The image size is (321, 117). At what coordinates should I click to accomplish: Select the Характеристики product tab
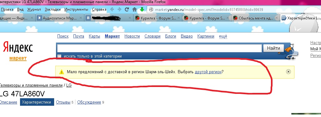coord(37,102)
